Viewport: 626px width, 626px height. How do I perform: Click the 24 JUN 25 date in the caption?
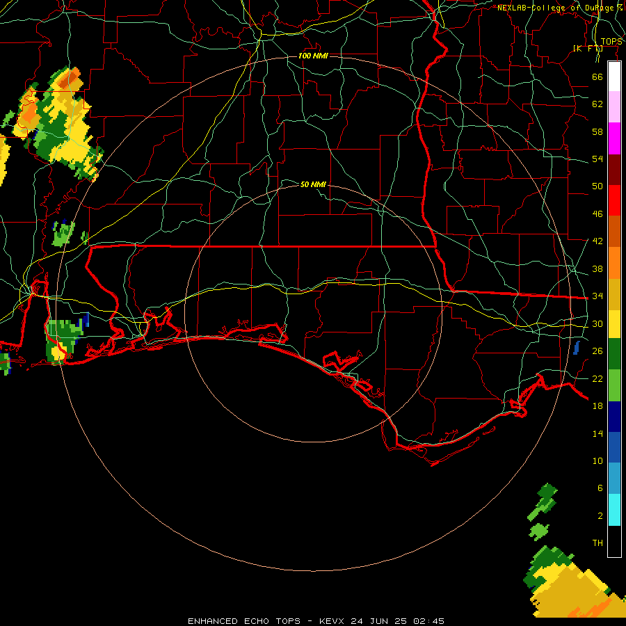379,621
